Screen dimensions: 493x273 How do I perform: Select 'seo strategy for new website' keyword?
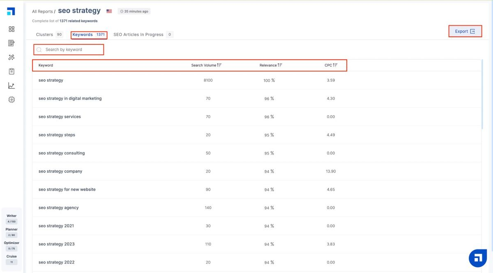67,190
